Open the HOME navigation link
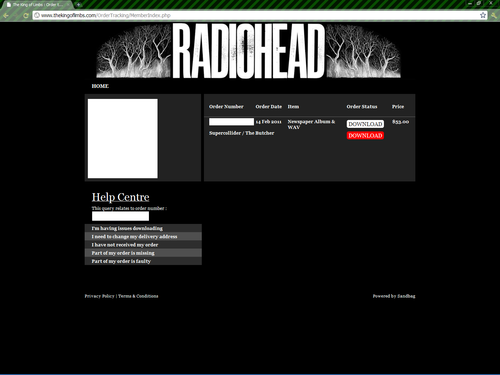This screenshot has height=375, width=500. point(100,86)
